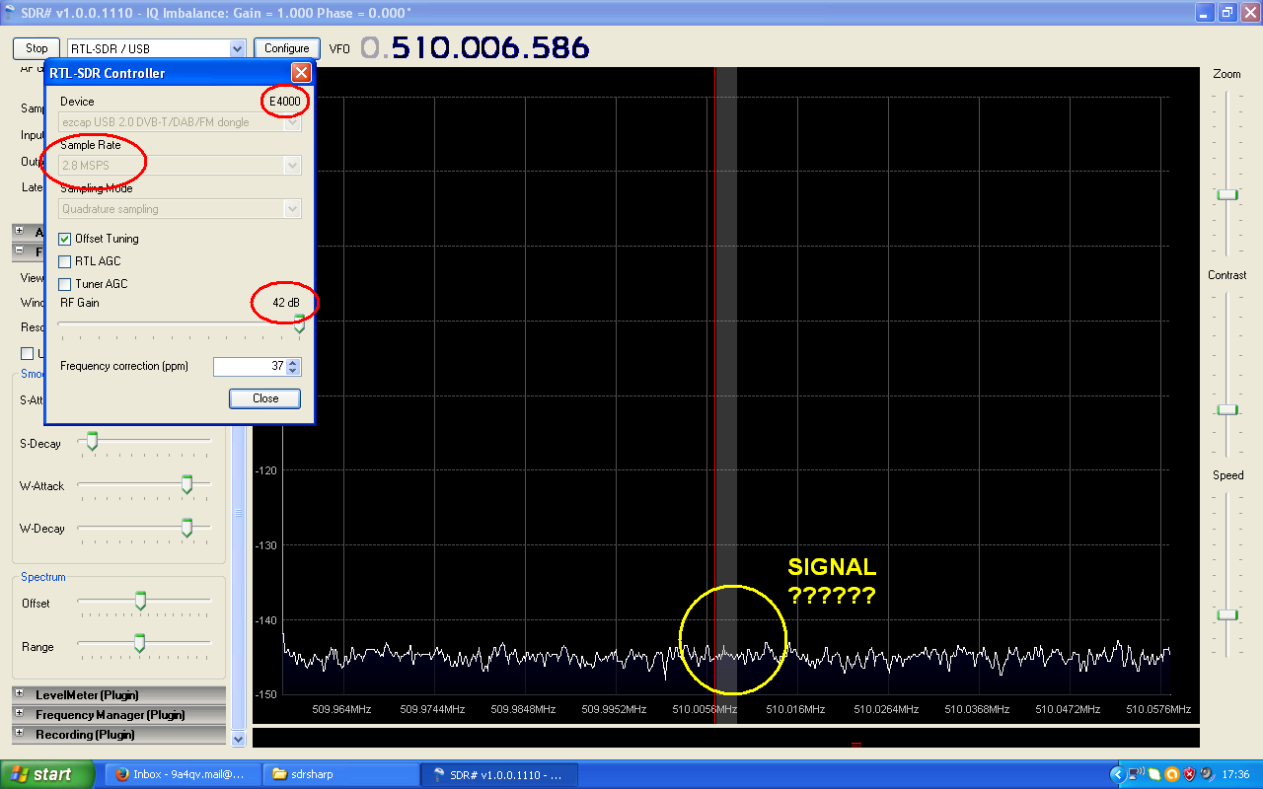This screenshot has width=1263, height=789.
Task: Enable the Tuner AGC checkbox
Action: [65, 284]
